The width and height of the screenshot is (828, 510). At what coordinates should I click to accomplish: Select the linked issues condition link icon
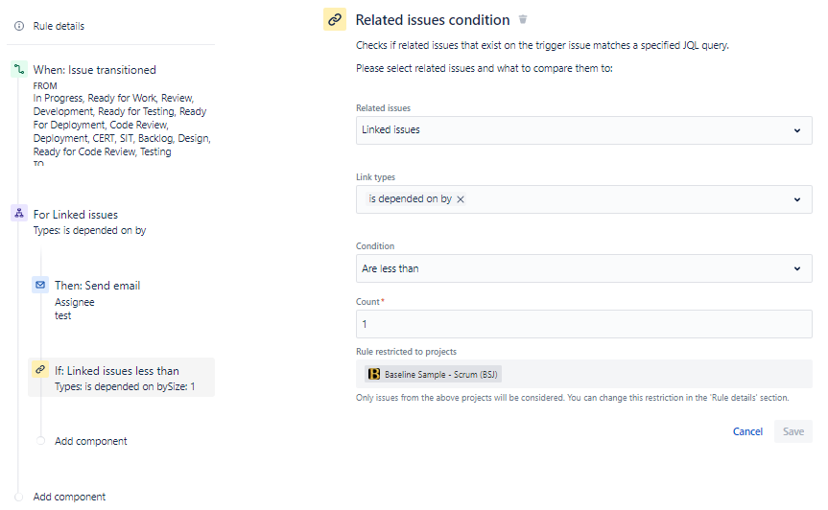(40, 370)
